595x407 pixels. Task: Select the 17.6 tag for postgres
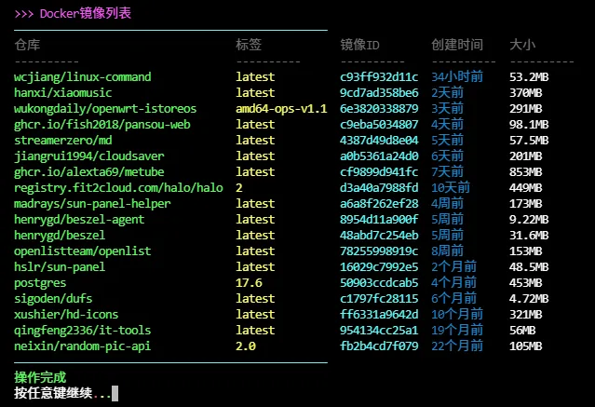click(x=250, y=282)
